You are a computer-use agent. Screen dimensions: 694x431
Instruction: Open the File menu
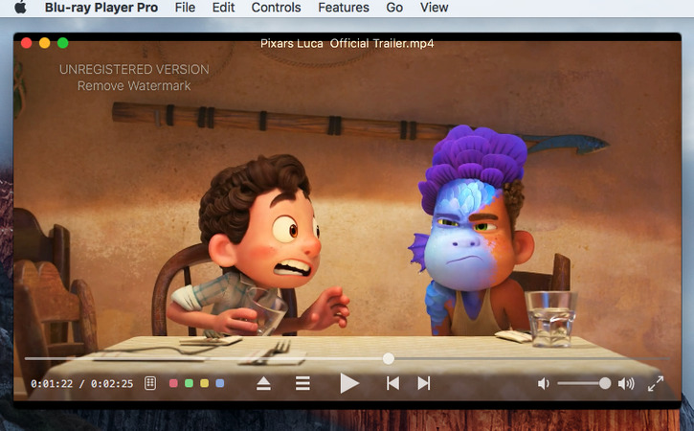pyautogui.click(x=185, y=8)
